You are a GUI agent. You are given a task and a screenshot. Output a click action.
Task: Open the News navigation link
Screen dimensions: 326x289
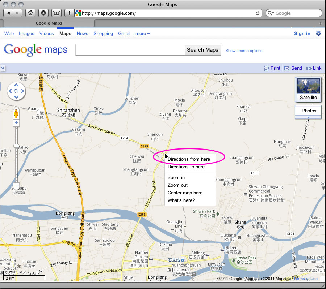pos(82,33)
